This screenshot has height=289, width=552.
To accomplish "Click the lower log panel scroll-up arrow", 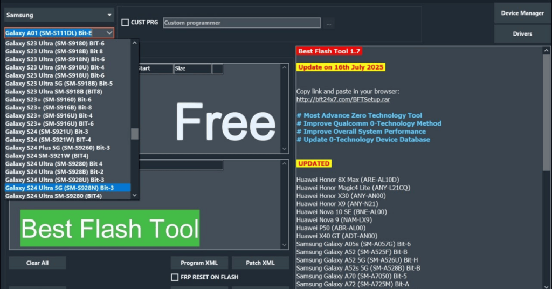I will 285,163.
